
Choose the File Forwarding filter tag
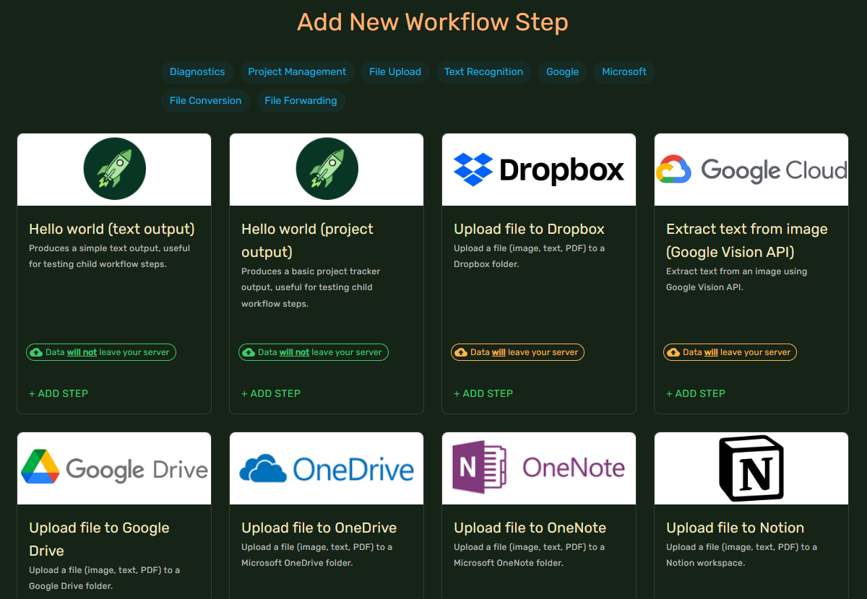301,101
